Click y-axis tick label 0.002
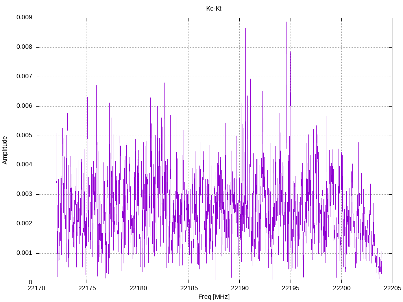Screen dimensions: 403x302 pyautogui.click(x=24, y=223)
